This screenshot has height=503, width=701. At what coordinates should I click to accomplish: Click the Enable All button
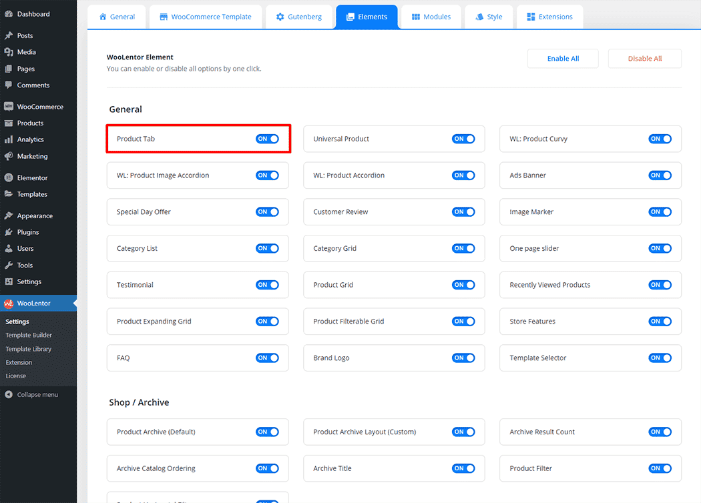[x=562, y=58]
